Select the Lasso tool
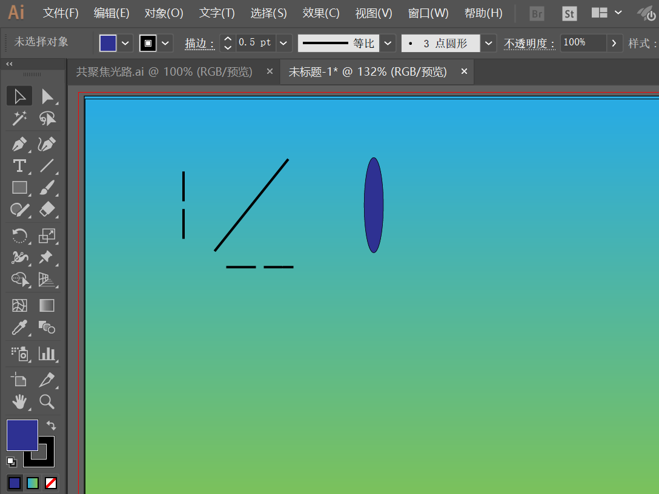 [x=47, y=119]
